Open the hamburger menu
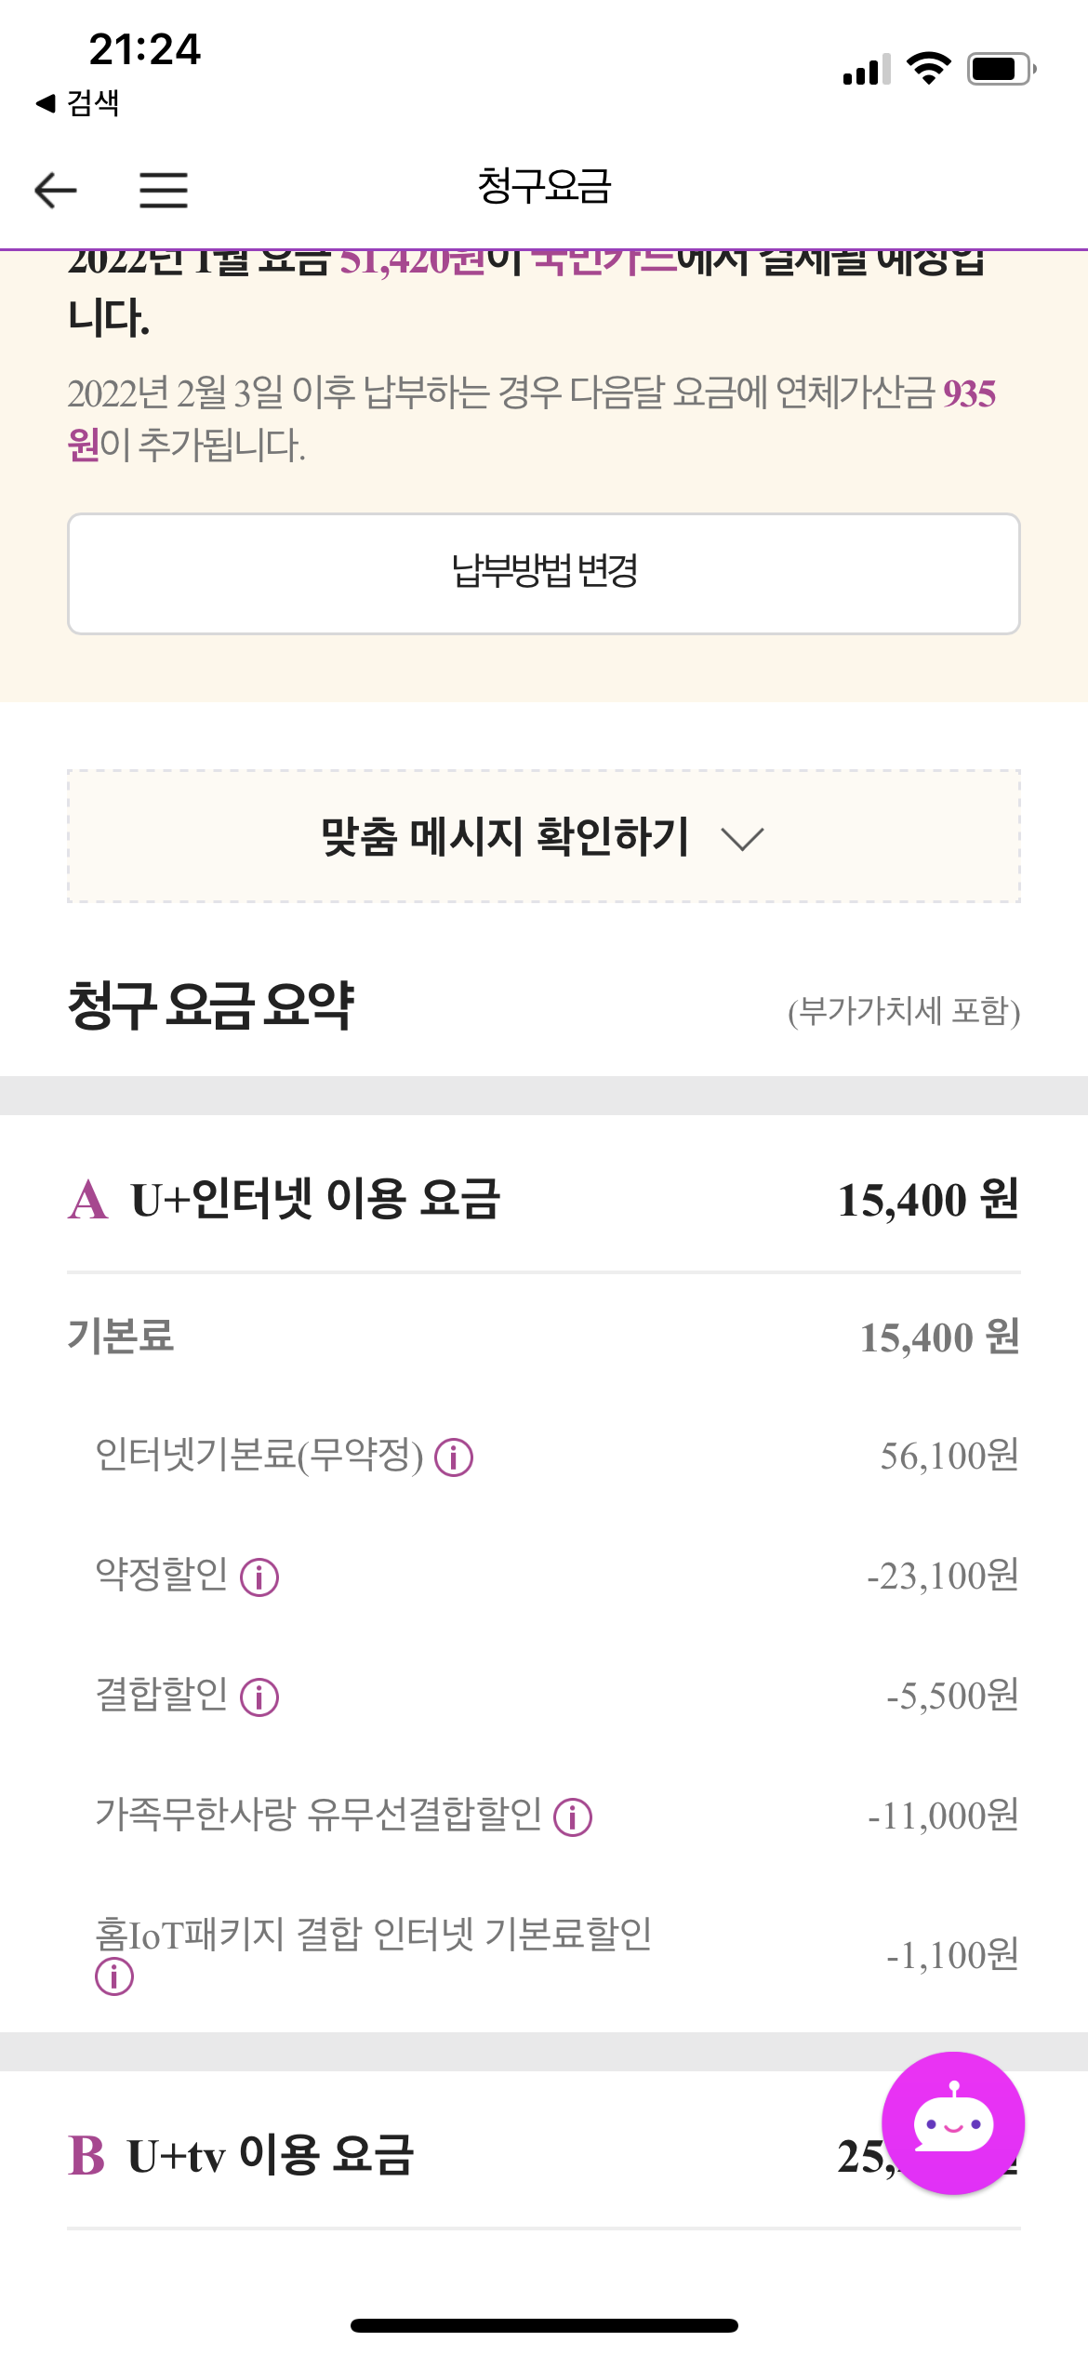 coord(164,190)
